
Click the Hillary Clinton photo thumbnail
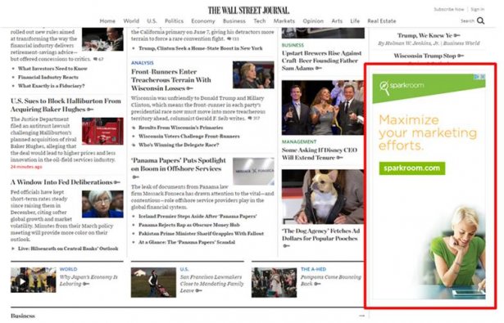click(x=253, y=74)
